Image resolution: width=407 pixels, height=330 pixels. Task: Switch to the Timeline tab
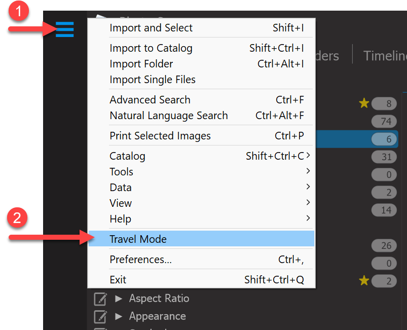(385, 56)
